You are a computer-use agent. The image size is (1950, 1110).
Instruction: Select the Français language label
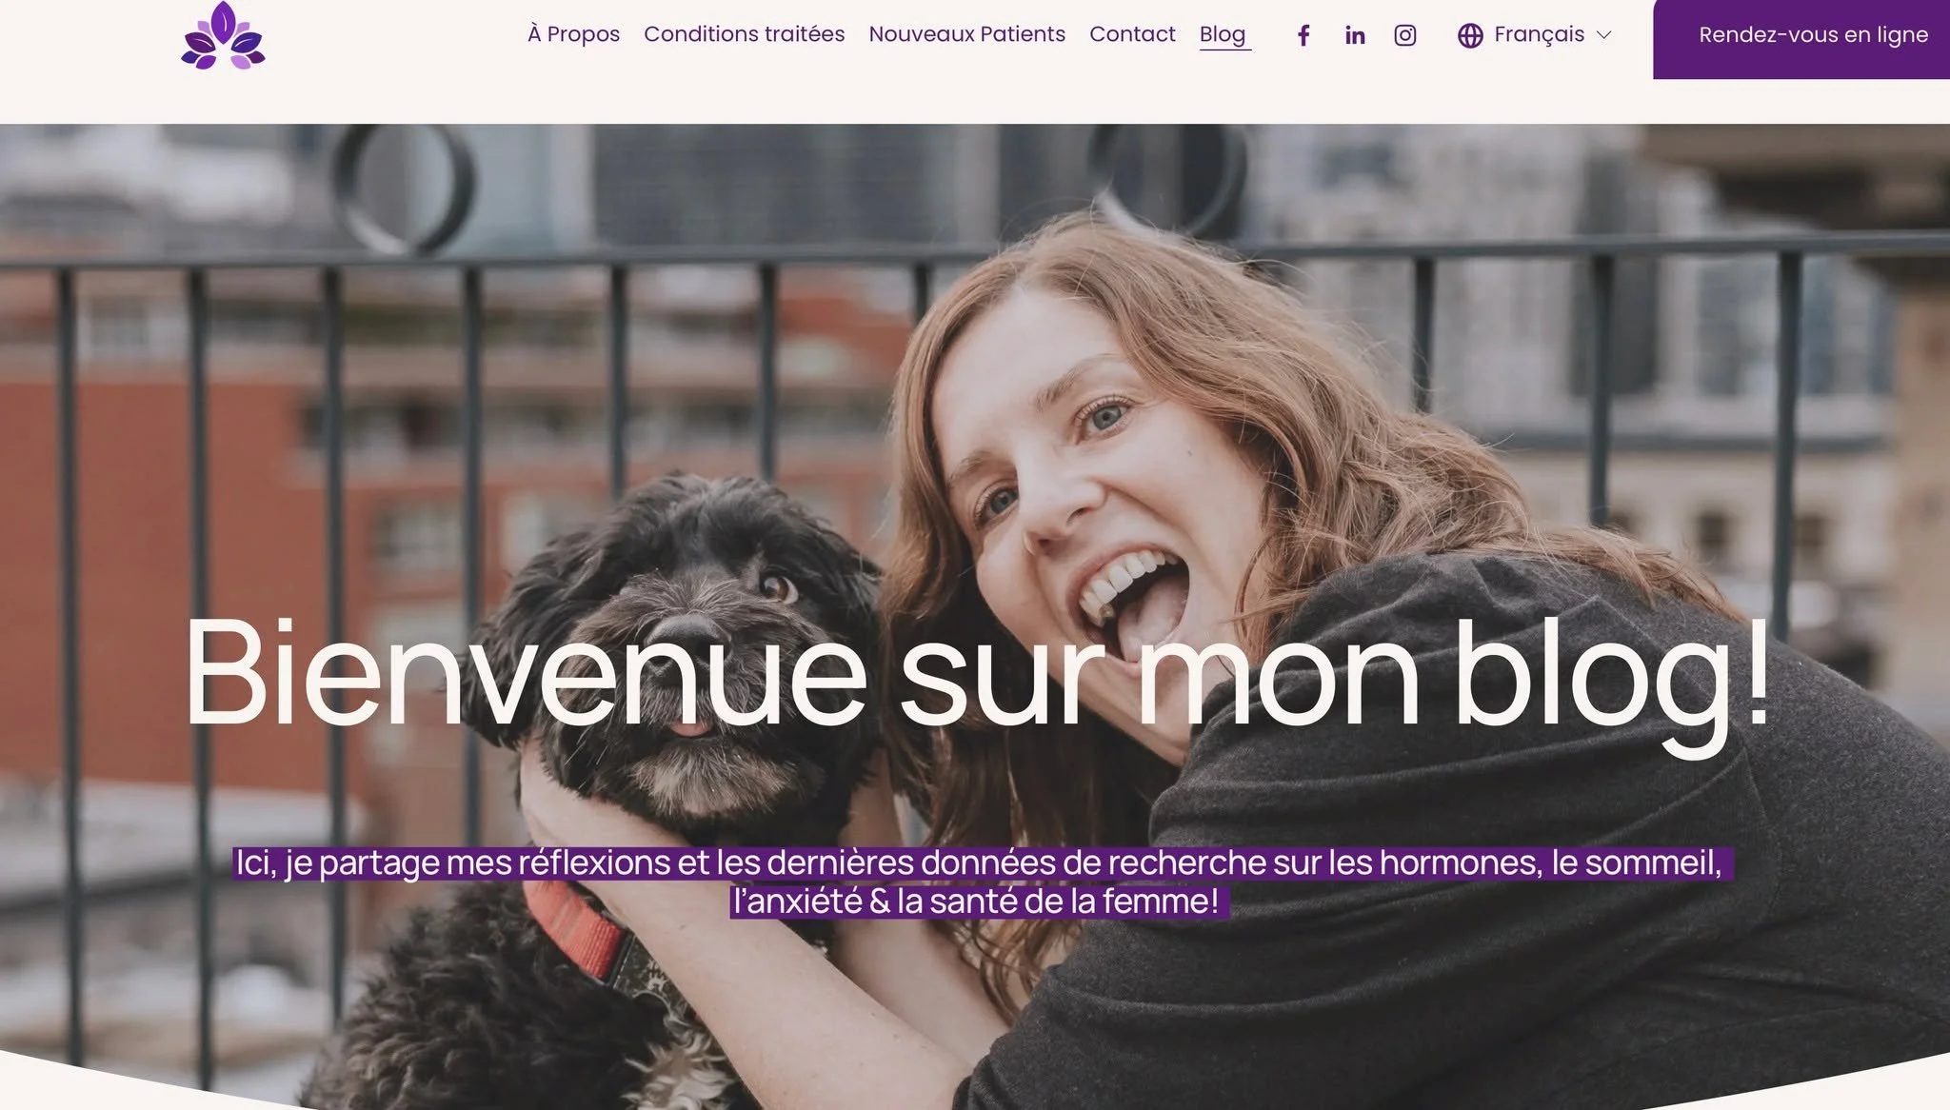pos(1539,34)
